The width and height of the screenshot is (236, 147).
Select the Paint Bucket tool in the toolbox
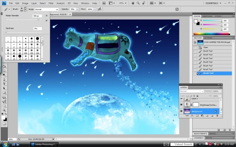[4, 67]
